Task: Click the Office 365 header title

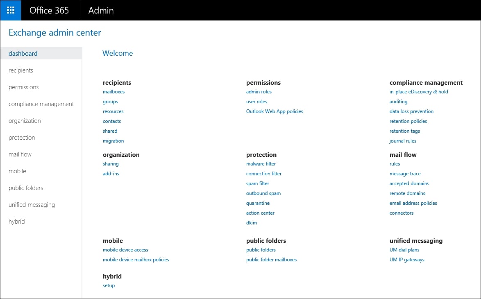Action: click(49, 11)
